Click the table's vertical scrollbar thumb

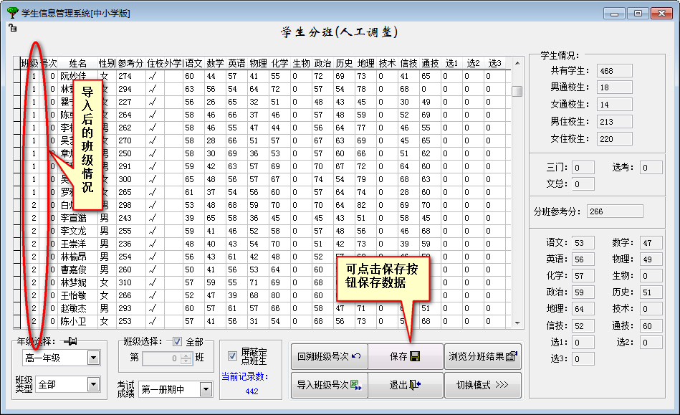click(517, 91)
